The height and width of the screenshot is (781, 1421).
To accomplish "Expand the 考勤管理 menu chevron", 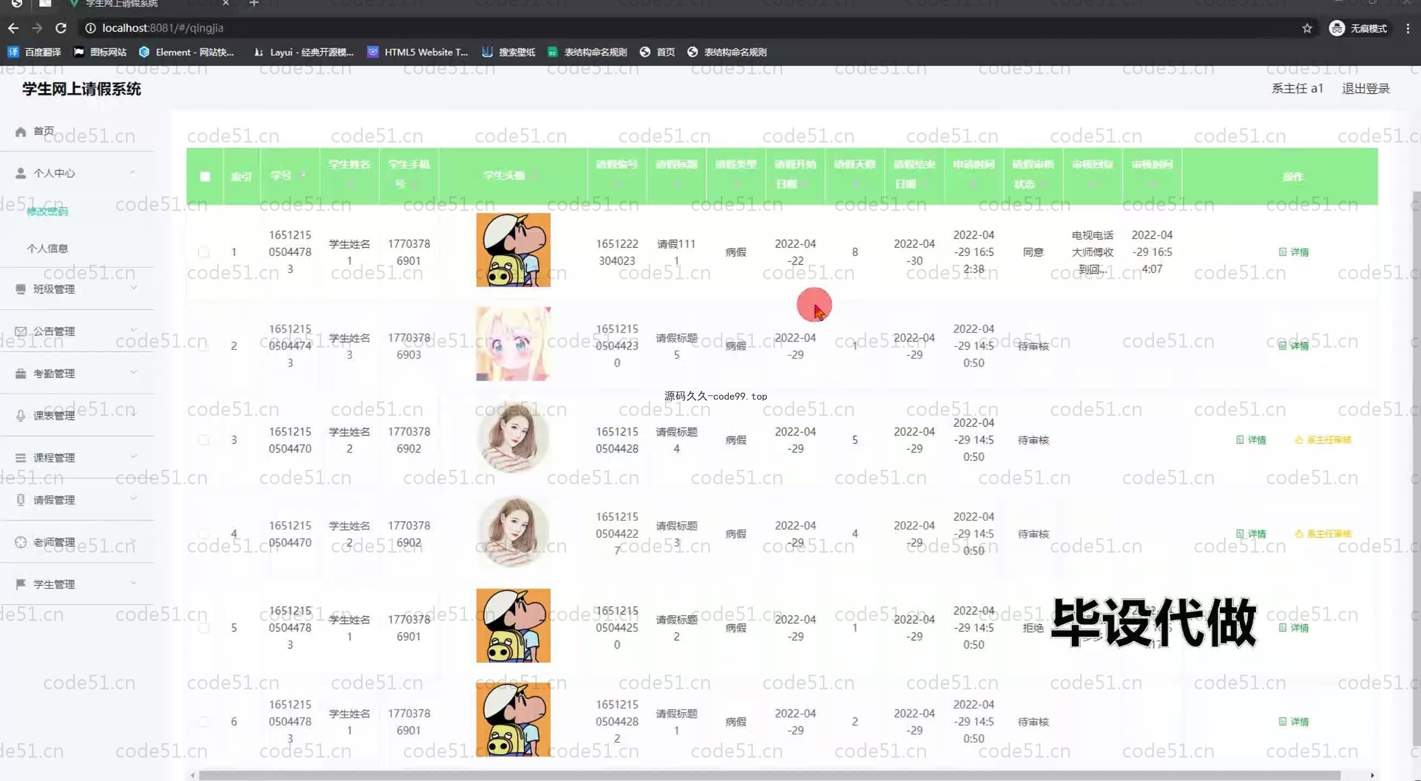I will tap(134, 373).
